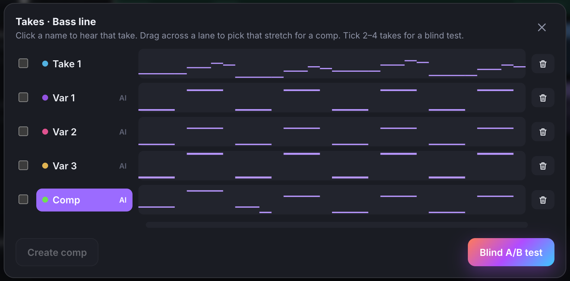Close the Takes dialog with X icon
The width and height of the screenshot is (570, 281).
pos(542,27)
